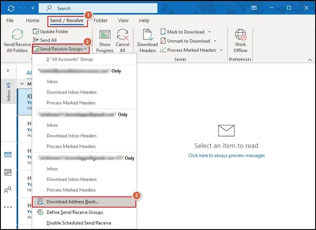316x230 pixels.
Task: Click Define Send/Receive Groups gear icon
Action: [40, 212]
